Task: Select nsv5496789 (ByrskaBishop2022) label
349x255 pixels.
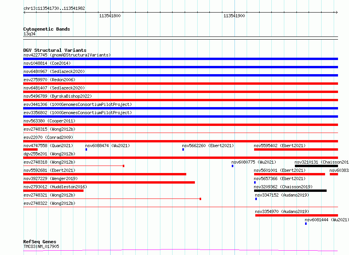Action: [x=58, y=96]
